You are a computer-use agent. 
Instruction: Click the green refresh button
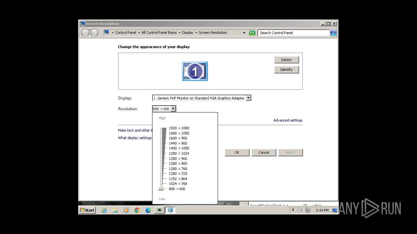[x=252, y=33]
